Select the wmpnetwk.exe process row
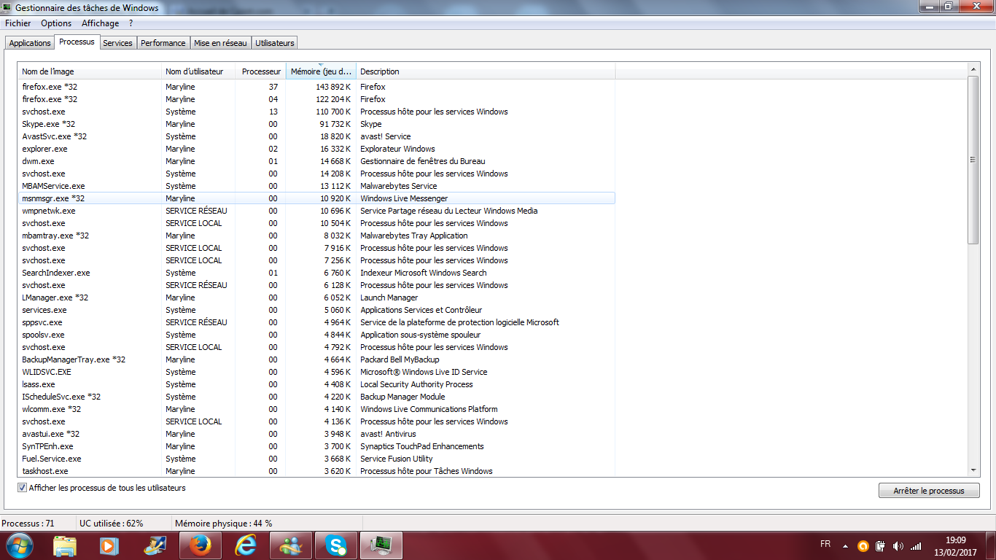Viewport: 996px width, 560px height. tap(316, 211)
